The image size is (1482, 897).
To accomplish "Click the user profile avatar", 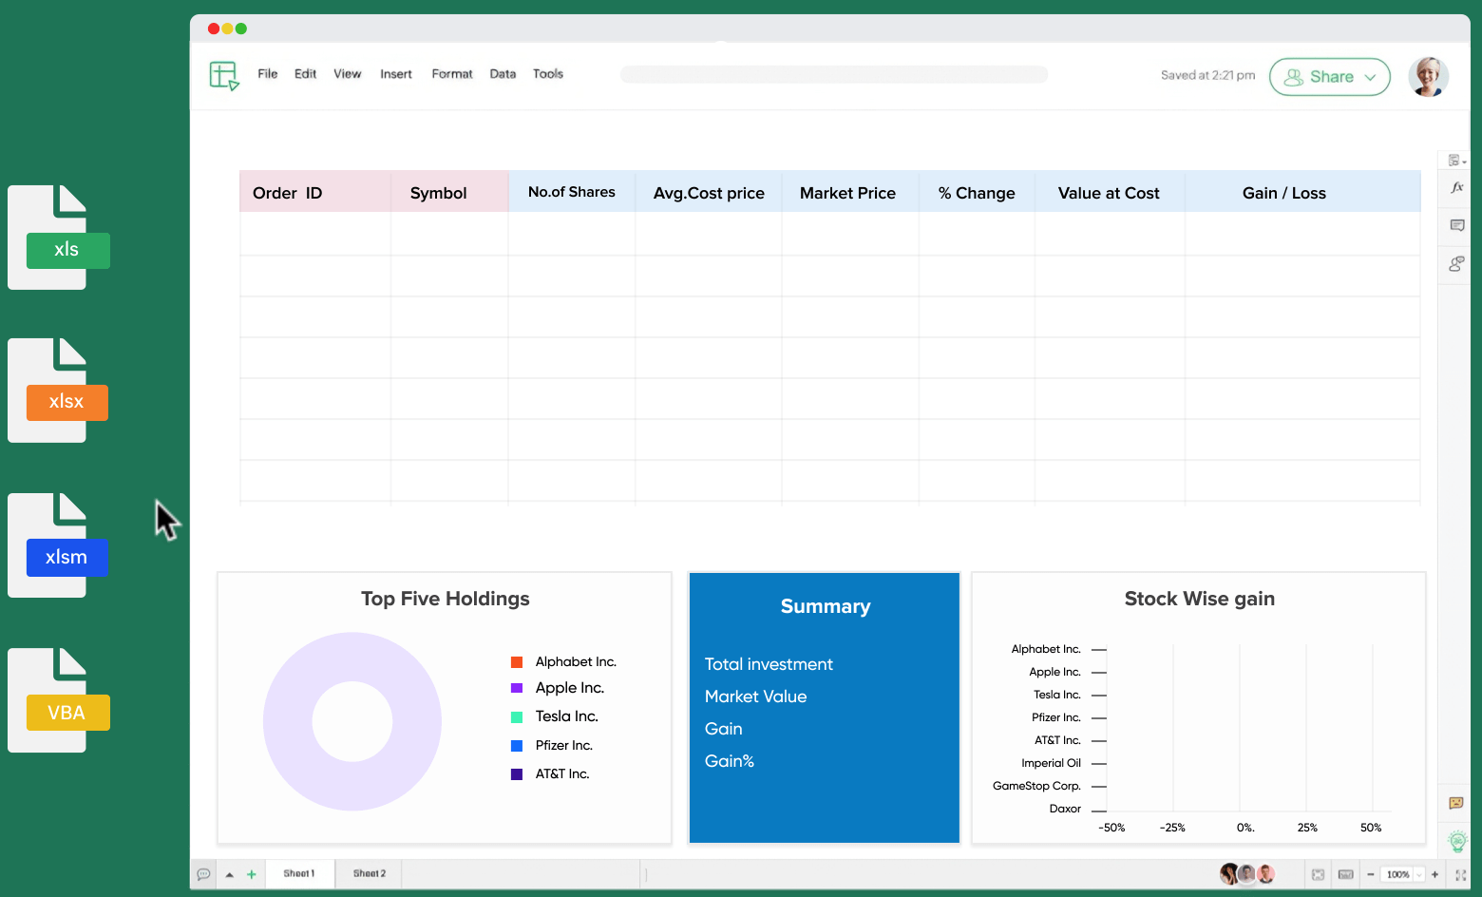I will click(1427, 76).
